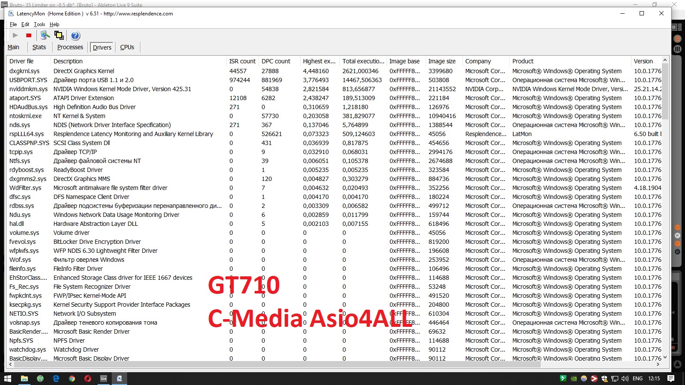Click the ENG input language indicator

[637, 379]
